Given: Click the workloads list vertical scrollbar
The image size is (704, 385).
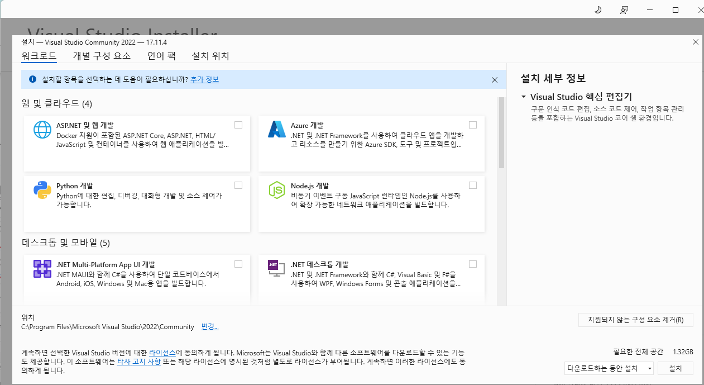Looking at the screenshot, I should (501, 134).
